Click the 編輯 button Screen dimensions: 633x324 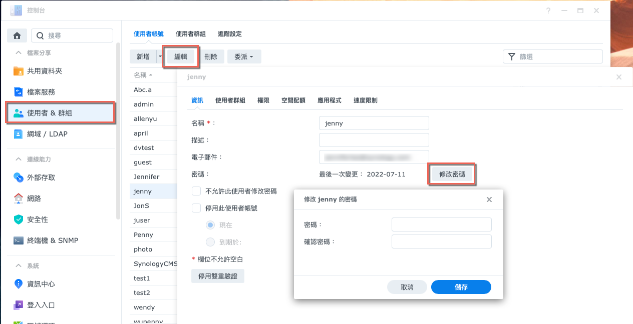[181, 56]
